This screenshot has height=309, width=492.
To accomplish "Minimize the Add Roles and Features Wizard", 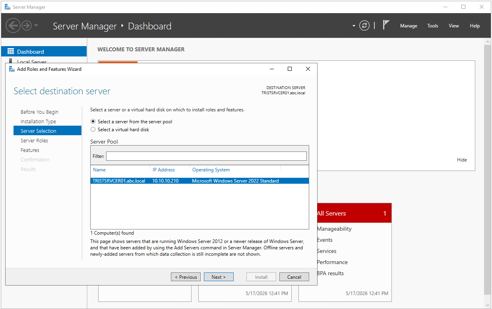I will (272, 69).
